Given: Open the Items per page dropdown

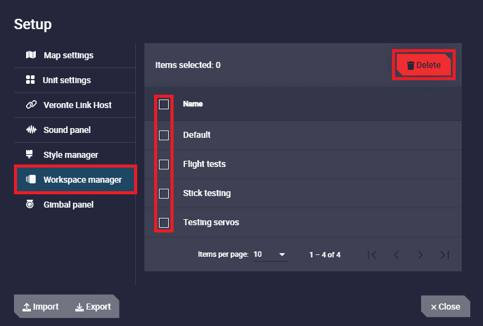Looking at the screenshot, I should click(x=270, y=255).
